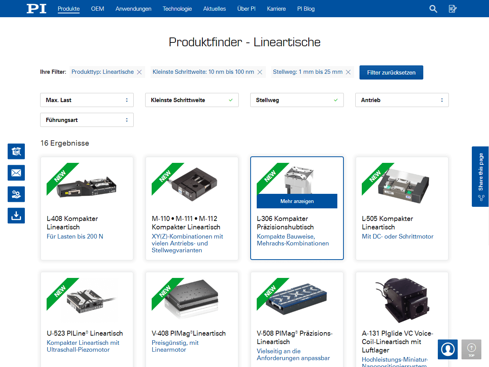
Task: Open the Über PI menu
Action: tap(246, 9)
